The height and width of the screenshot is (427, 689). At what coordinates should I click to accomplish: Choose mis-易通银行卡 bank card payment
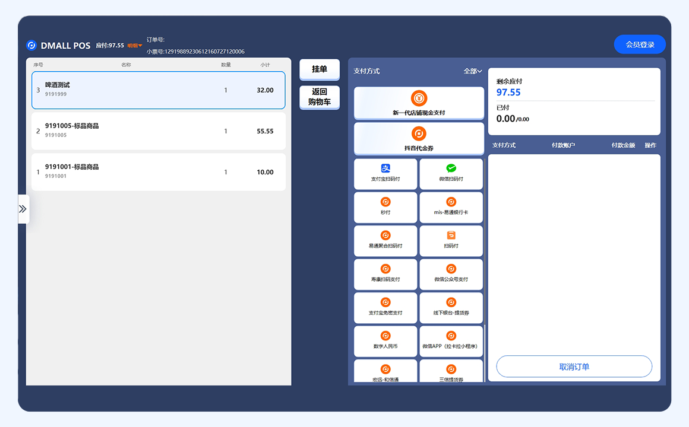click(451, 202)
